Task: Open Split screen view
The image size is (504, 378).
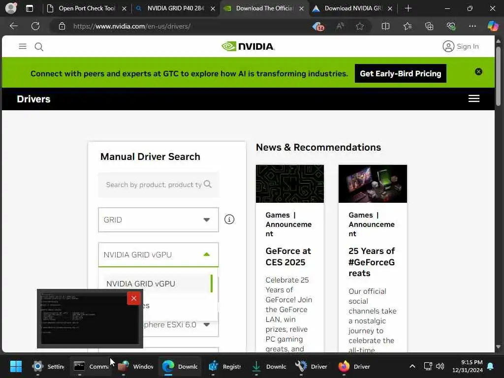Action: pyautogui.click(x=385, y=26)
